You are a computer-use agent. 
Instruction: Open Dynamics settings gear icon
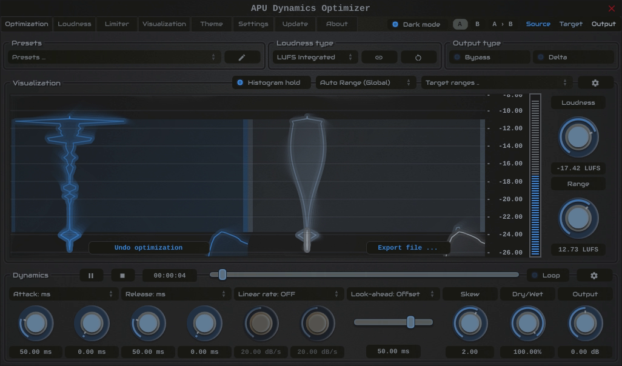594,276
